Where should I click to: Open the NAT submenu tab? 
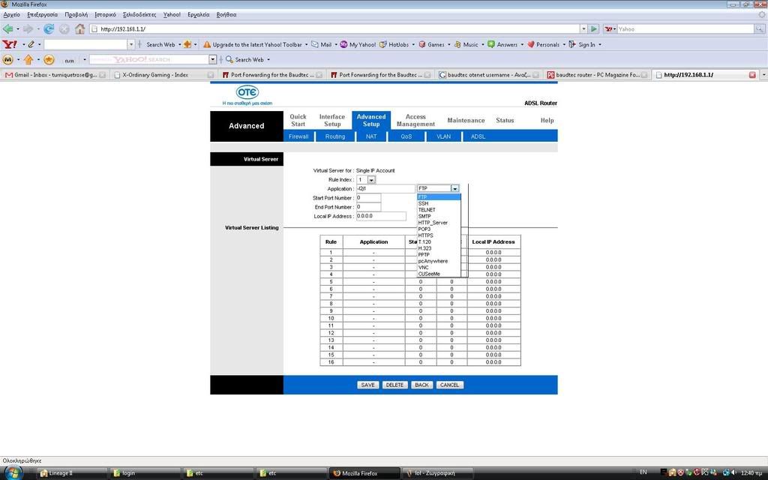tap(371, 136)
